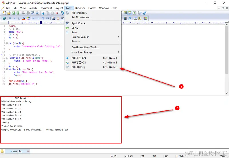Expand the User Tool Group submenu
Screen dimensions: 229x158
pyautogui.click(x=93, y=52)
